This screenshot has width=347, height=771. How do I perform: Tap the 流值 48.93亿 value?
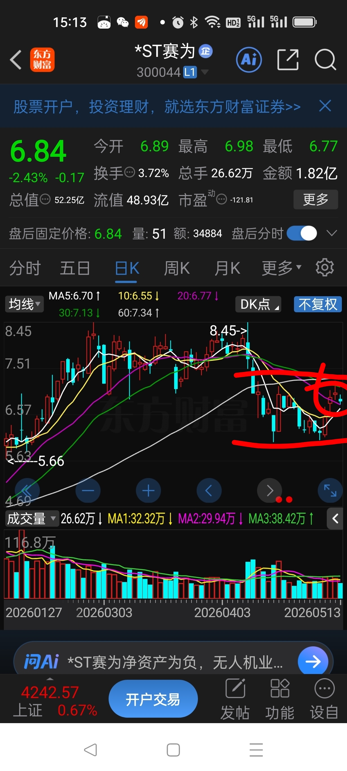click(x=147, y=200)
